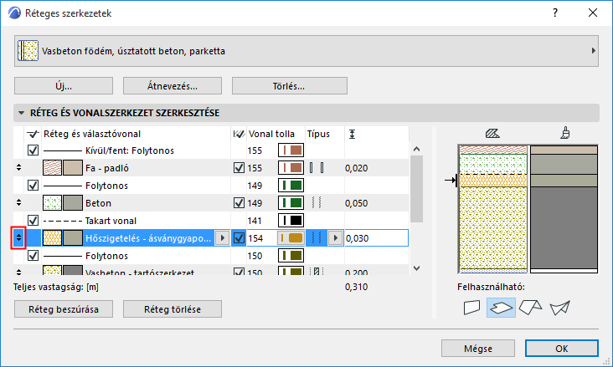Screen dimensions: 613x367
Task: Click the Átnevezés... button
Action: pos(173,86)
